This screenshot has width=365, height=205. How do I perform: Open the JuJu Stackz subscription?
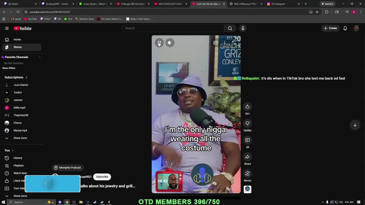[21, 85]
